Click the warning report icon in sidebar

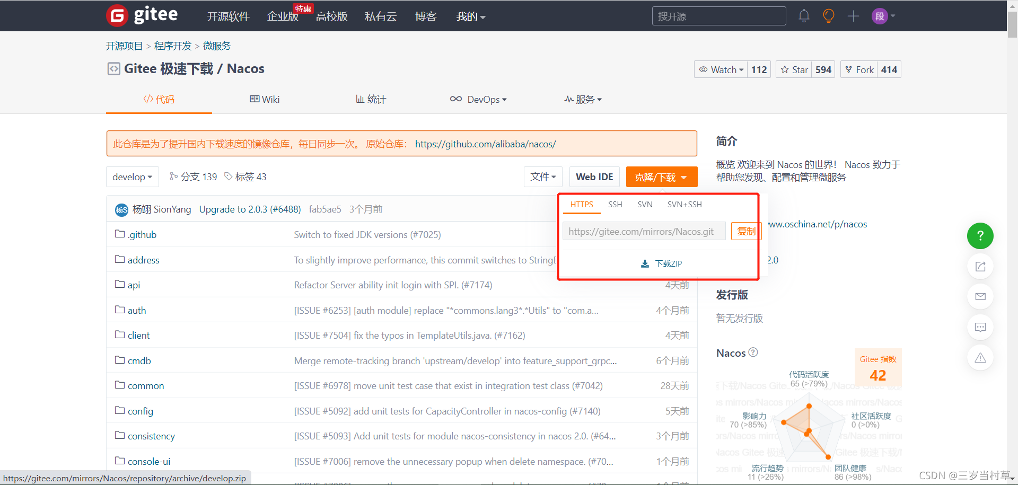tap(980, 358)
